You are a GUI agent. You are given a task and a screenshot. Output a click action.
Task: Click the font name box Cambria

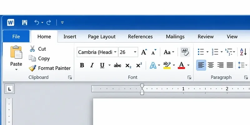point(95,52)
